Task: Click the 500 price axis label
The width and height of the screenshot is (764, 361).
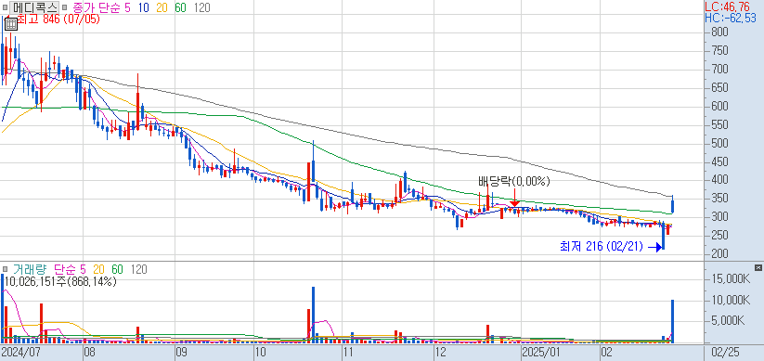Action: 719,144
